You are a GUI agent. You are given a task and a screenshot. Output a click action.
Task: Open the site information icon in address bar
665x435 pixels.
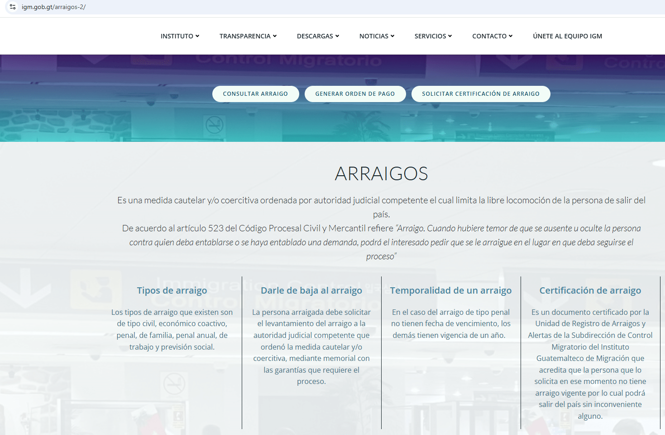pyautogui.click(x=13, y=7)
